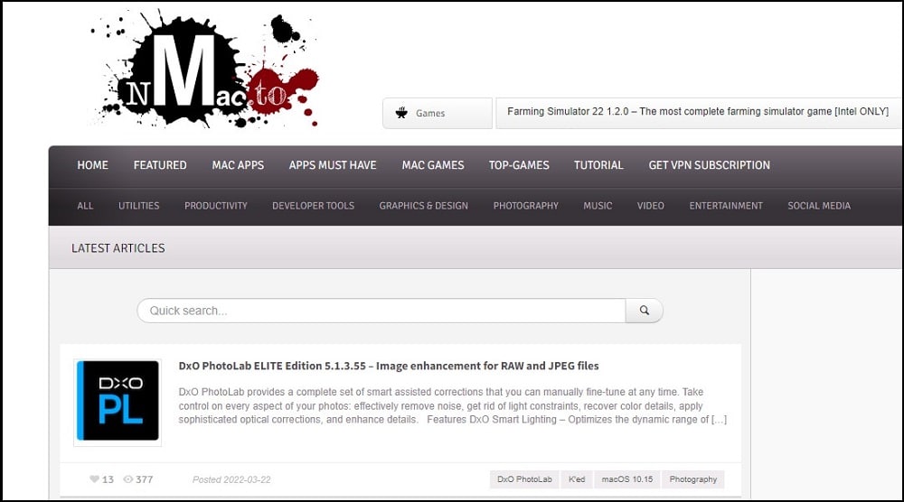904x502 pixels.
Task: Click the Games ticker label
Action: pyautogui.click(x=430, y=114)
